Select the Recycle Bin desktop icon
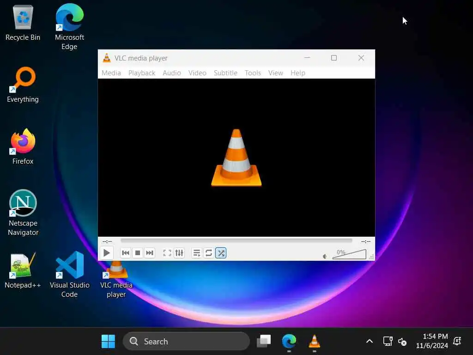473x355 pixels. (23, 23)
